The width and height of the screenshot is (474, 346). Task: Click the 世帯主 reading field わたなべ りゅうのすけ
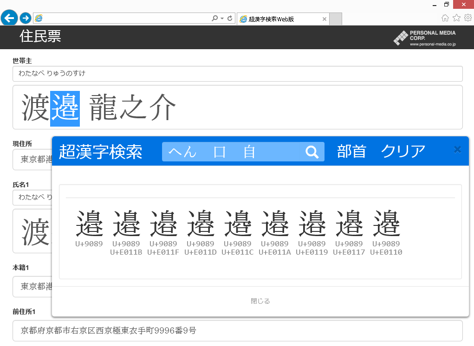[x=237, y=74]
